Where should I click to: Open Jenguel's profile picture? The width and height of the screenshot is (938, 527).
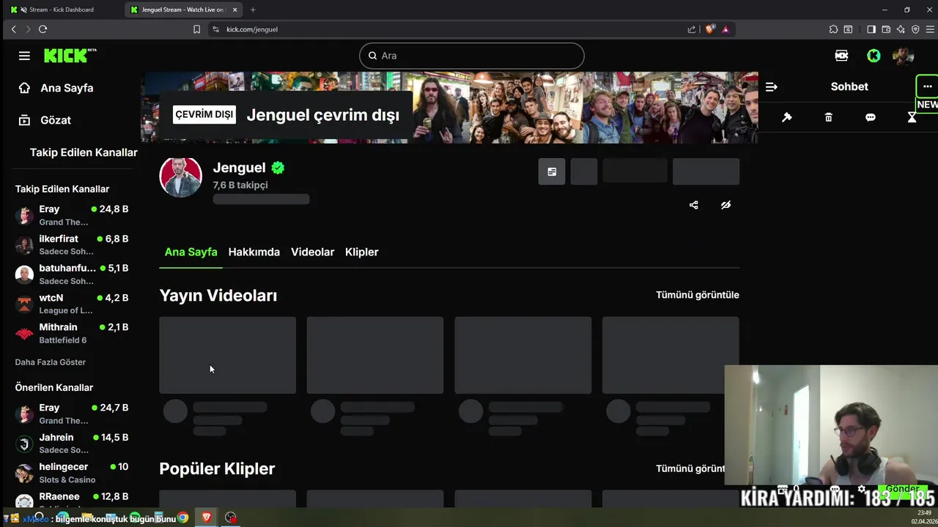180,176
